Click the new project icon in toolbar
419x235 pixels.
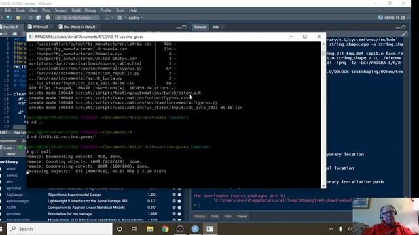[x=9, y=18]
